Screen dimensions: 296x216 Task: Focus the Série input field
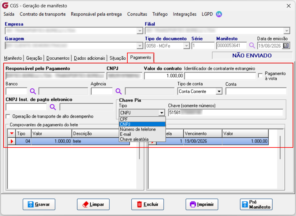click(x=203, y=46)
